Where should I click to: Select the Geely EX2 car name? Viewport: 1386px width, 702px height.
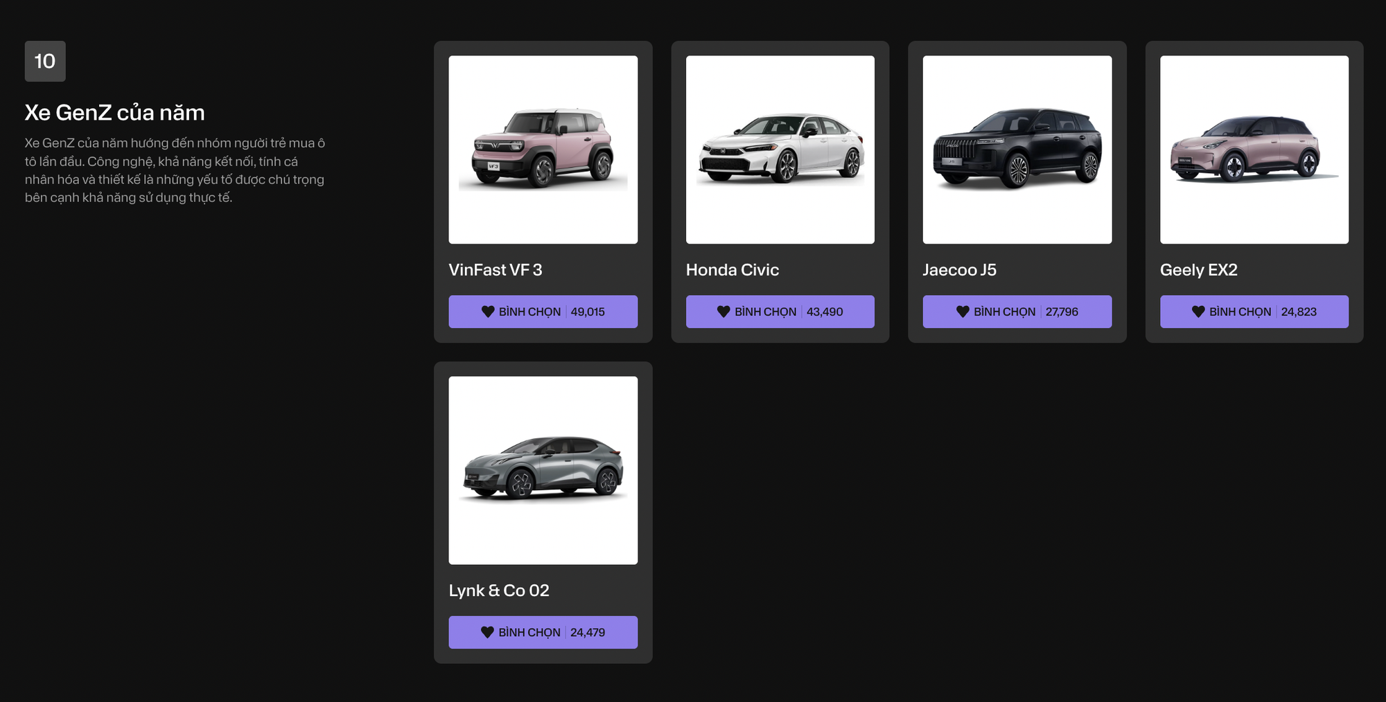pyautogui.click(x=1199, y=270)
